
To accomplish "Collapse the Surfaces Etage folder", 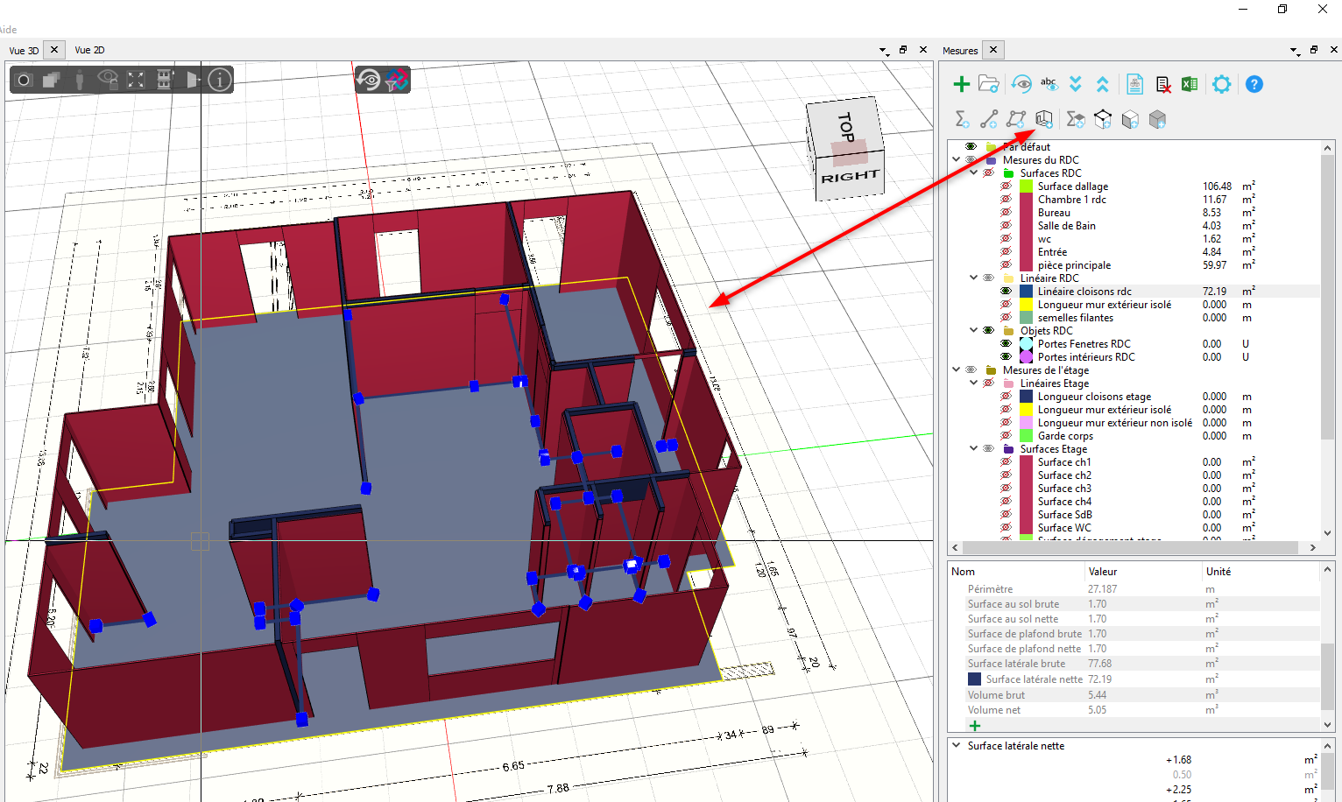I will point(973,448).
